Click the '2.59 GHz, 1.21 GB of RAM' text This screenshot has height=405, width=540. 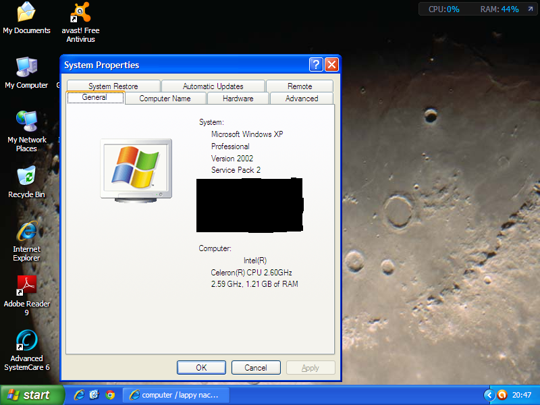pyautogui.click(x=254, y=284)
